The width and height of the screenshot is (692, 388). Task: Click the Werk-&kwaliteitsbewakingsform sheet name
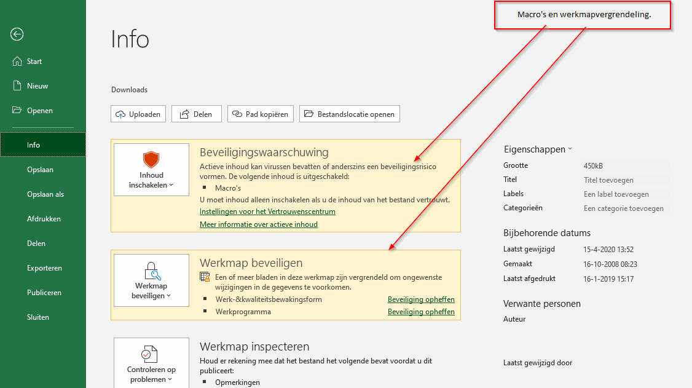(269, 299)
